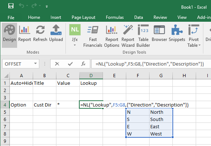Switch to the Insert ribbon tab
This screenshot has height=146, width=211.
(56, 17)
